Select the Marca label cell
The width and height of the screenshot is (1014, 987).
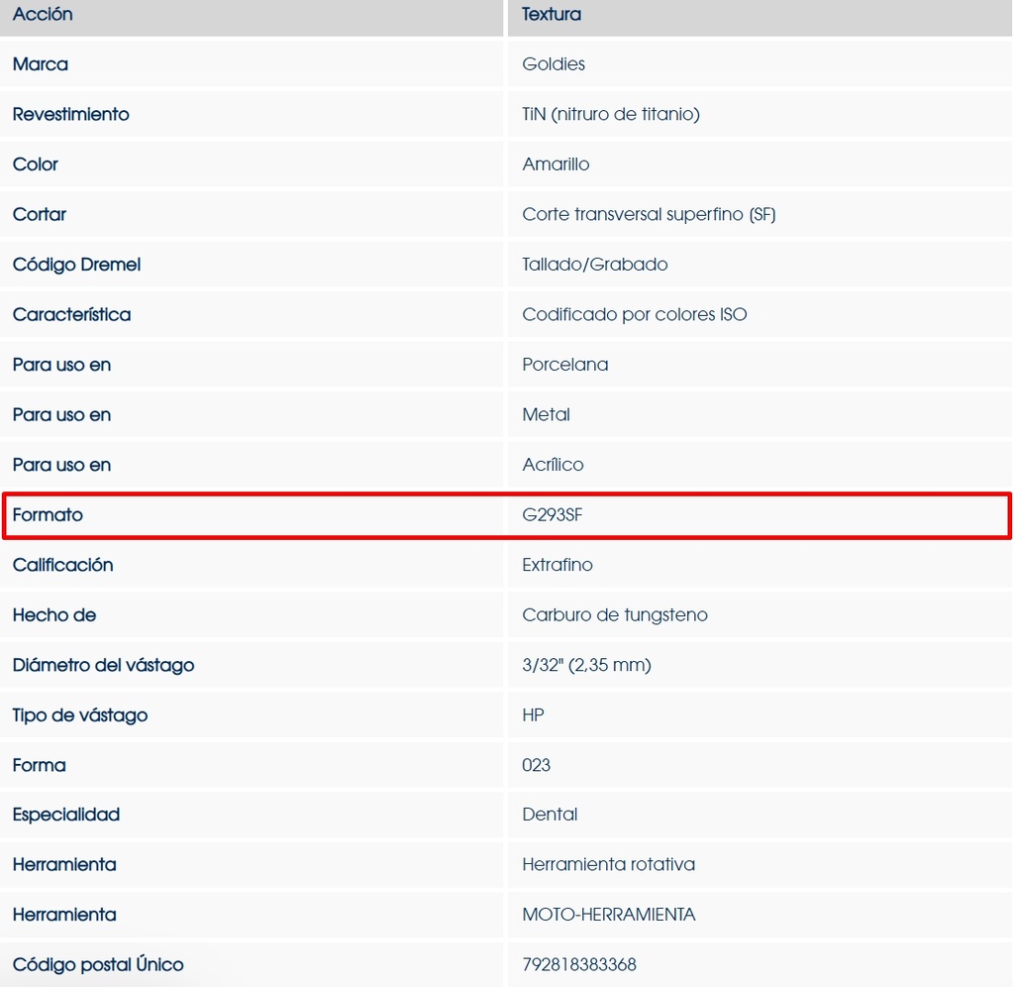tap(41, 64)
